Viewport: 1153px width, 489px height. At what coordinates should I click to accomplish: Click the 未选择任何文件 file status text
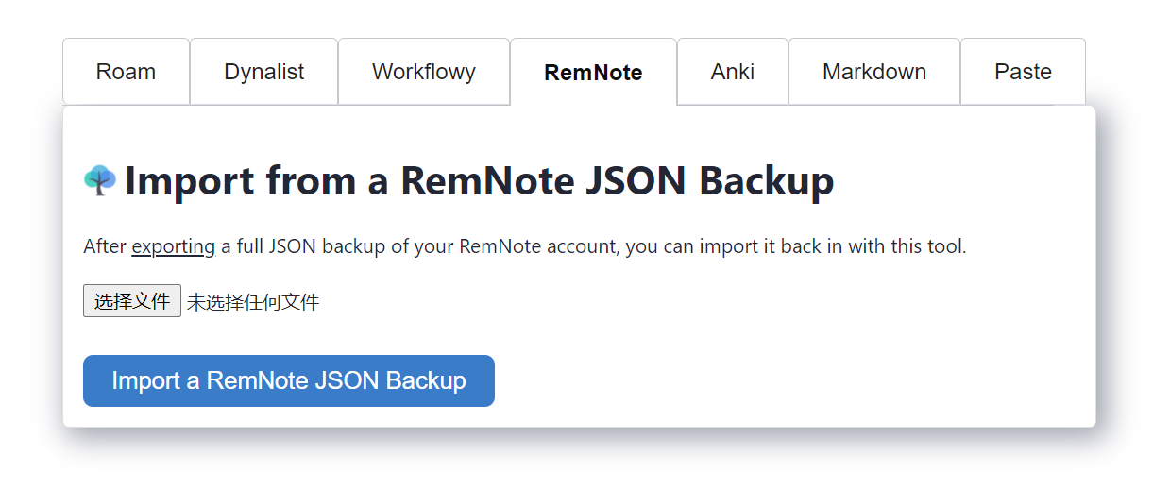tap(253, 302)
